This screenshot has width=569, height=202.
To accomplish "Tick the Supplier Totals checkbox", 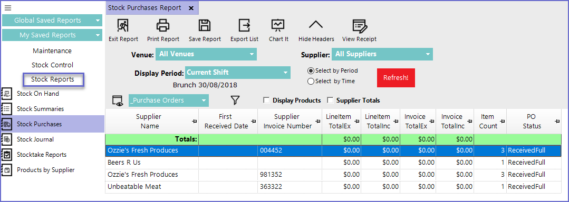I will [x=330, y=100].
